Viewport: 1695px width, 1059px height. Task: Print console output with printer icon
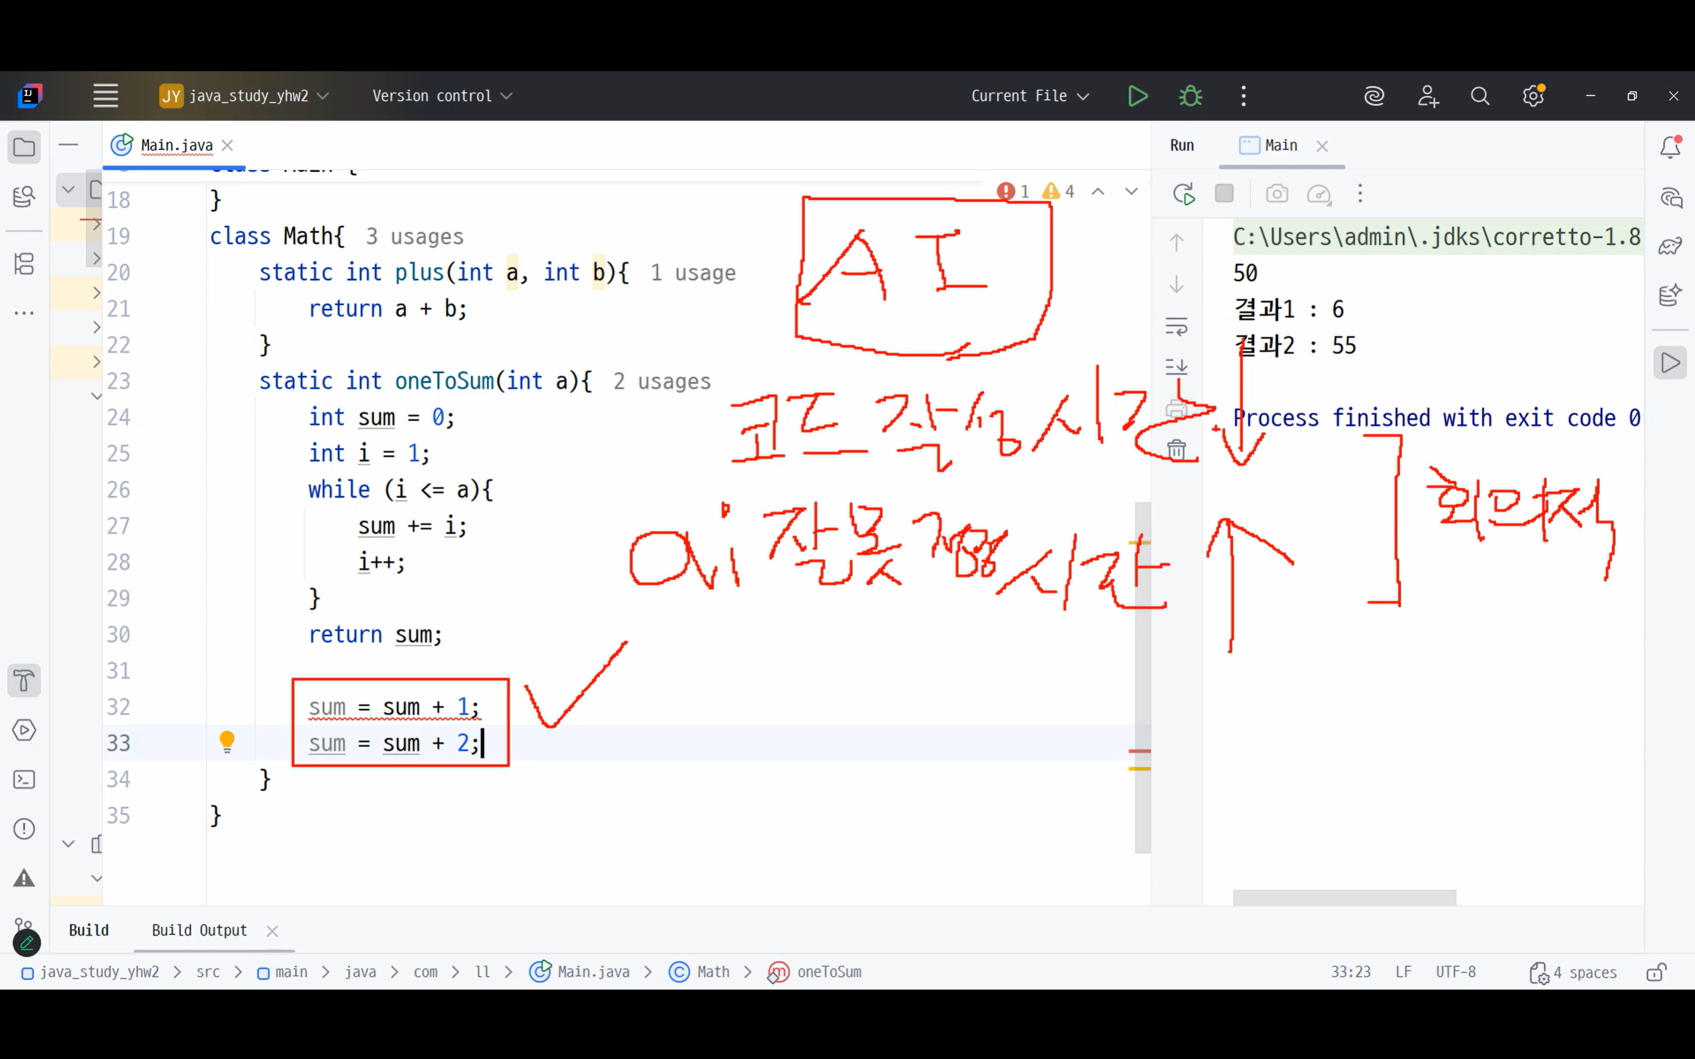tap(1176, 408)
